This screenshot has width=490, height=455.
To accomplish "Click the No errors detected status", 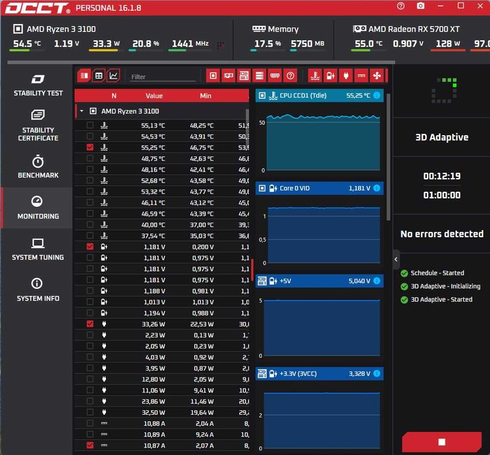I will click(x=441, y=234).
